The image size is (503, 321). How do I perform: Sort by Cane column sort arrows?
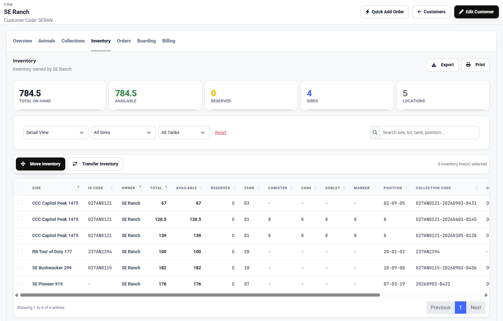tap(316, 188)
